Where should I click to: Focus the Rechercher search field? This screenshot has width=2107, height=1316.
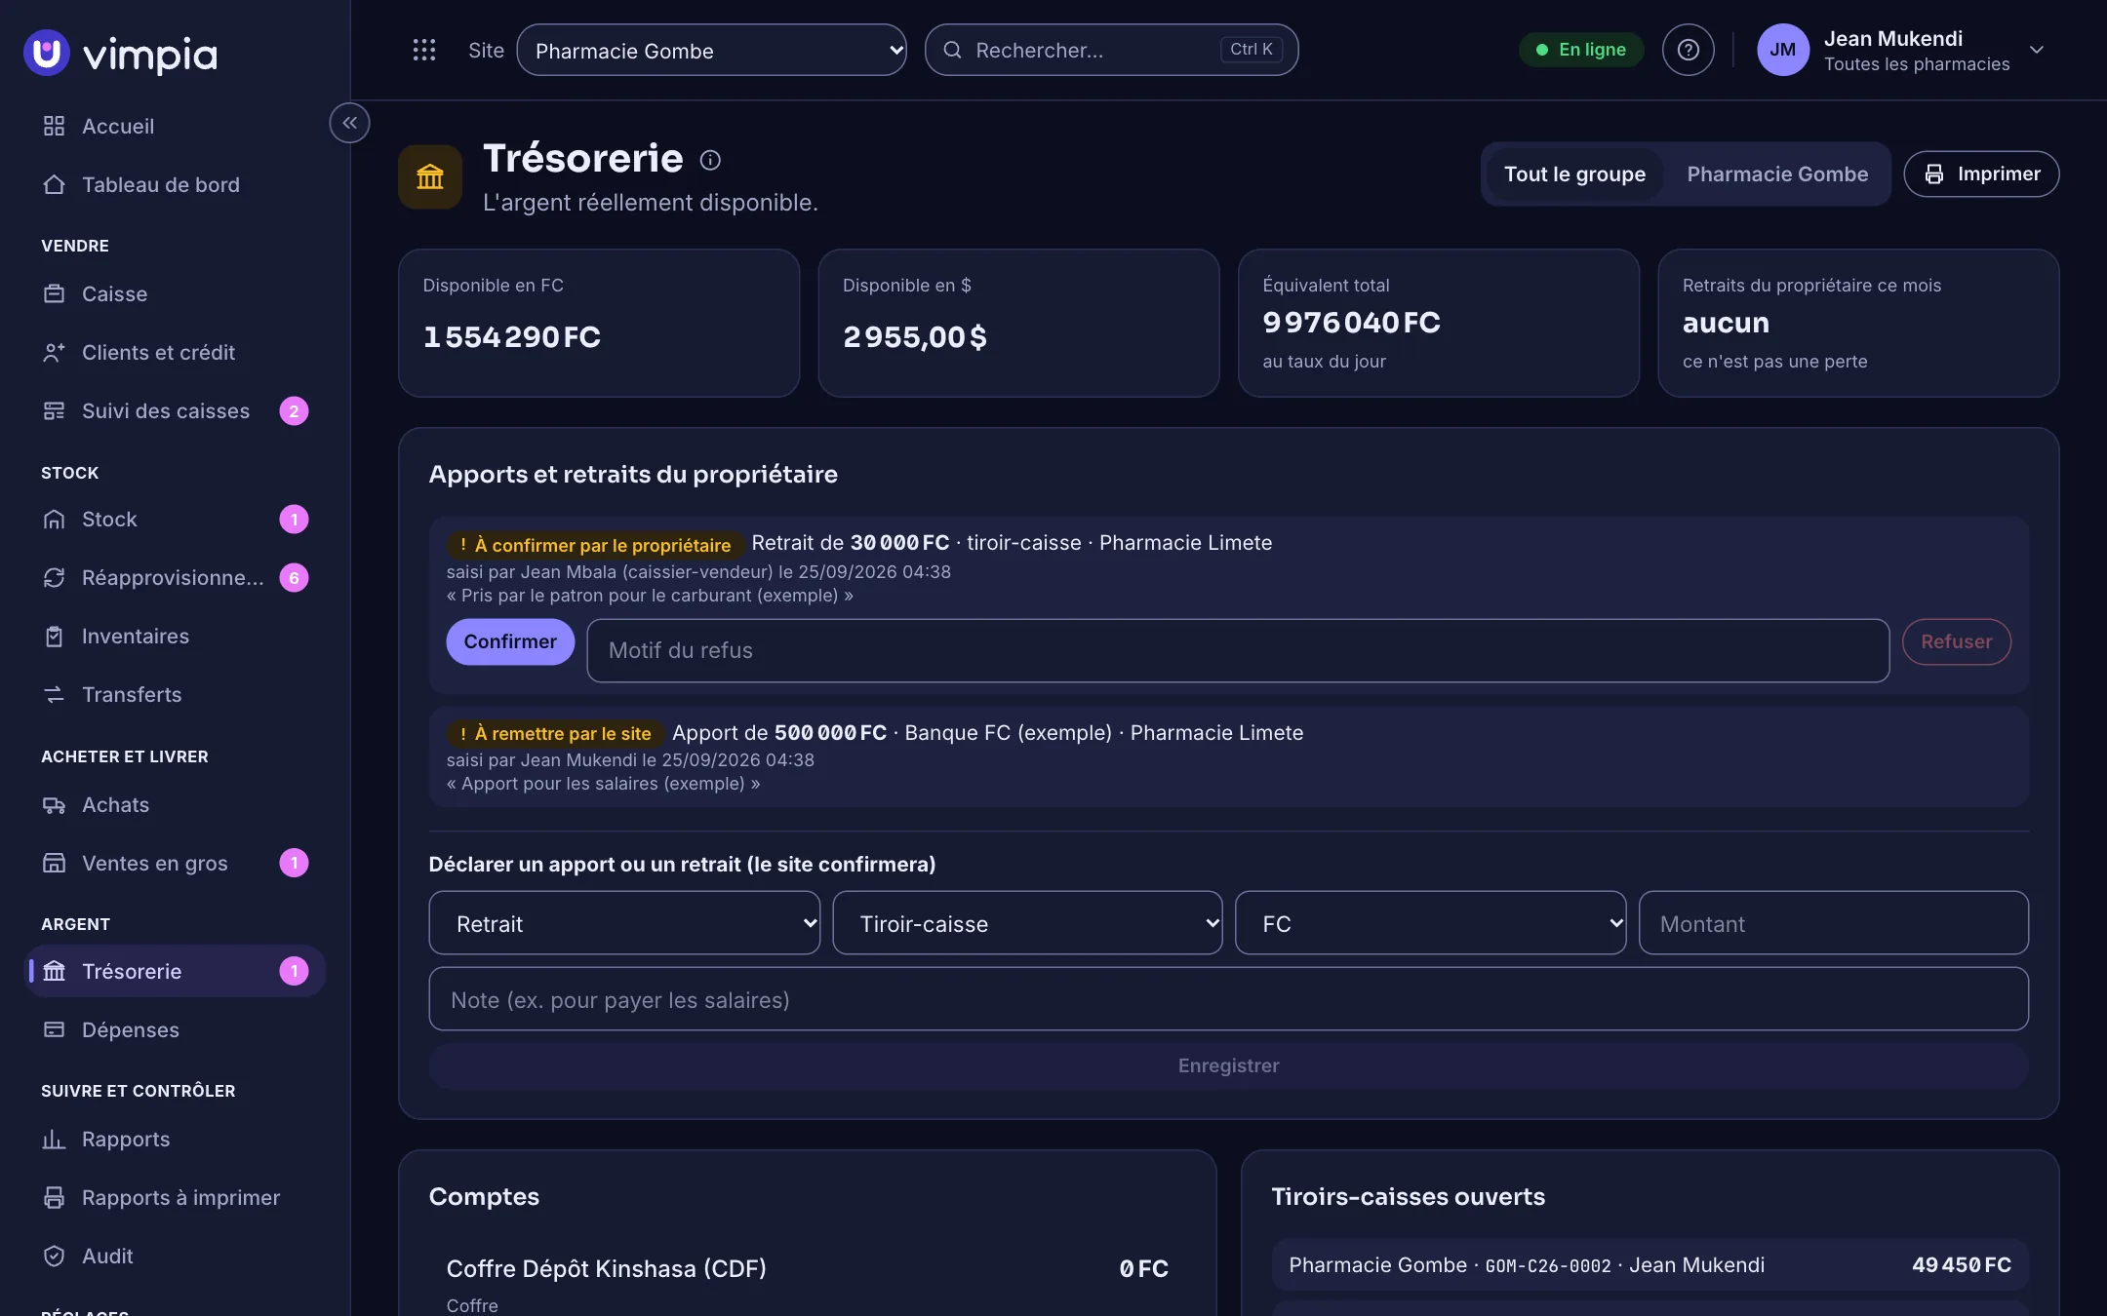point(1111,50)
